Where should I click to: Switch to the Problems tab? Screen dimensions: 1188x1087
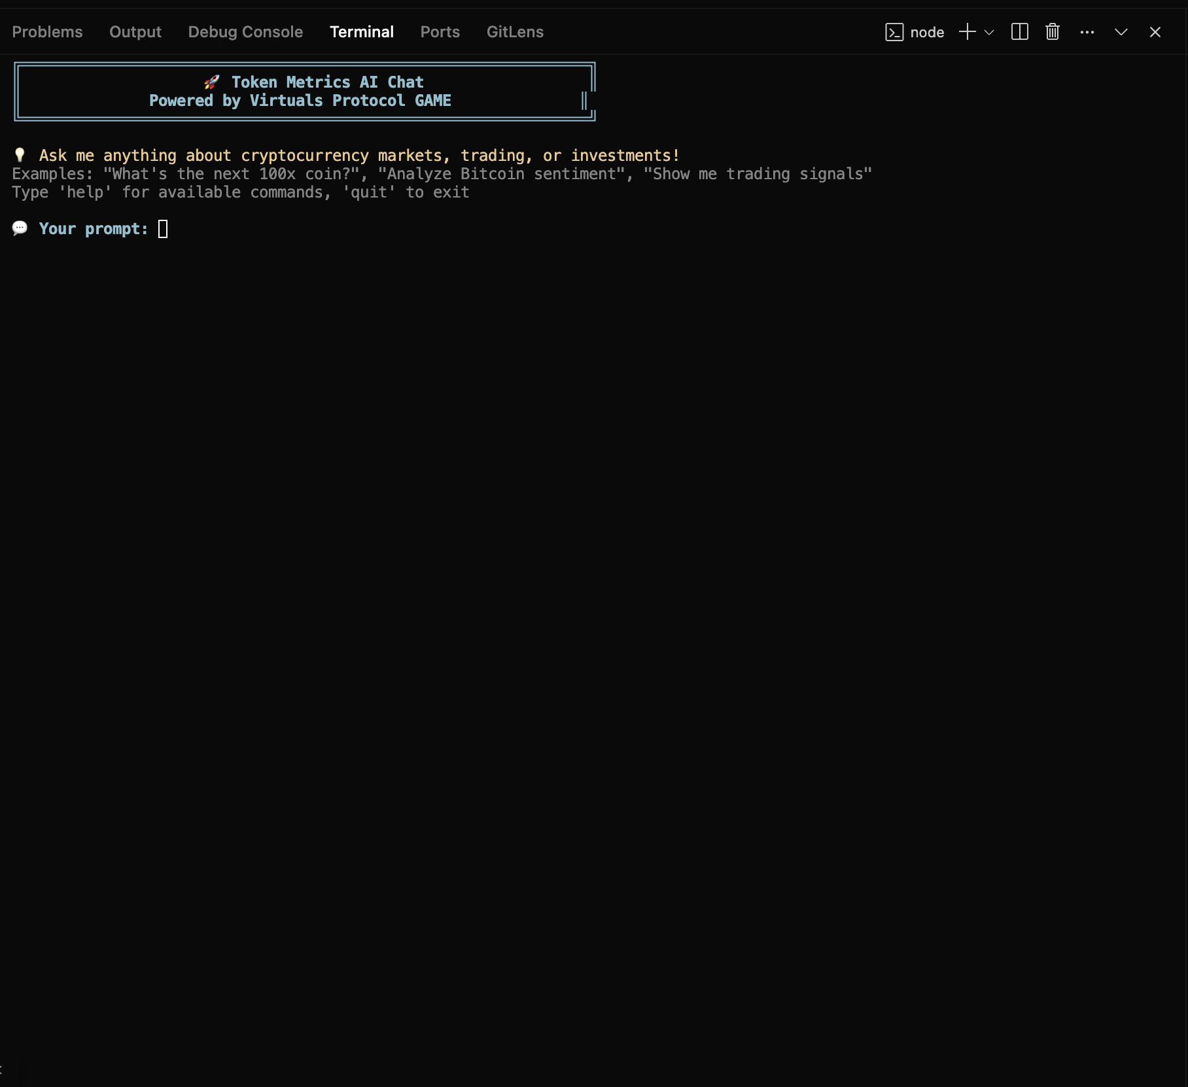46,31
